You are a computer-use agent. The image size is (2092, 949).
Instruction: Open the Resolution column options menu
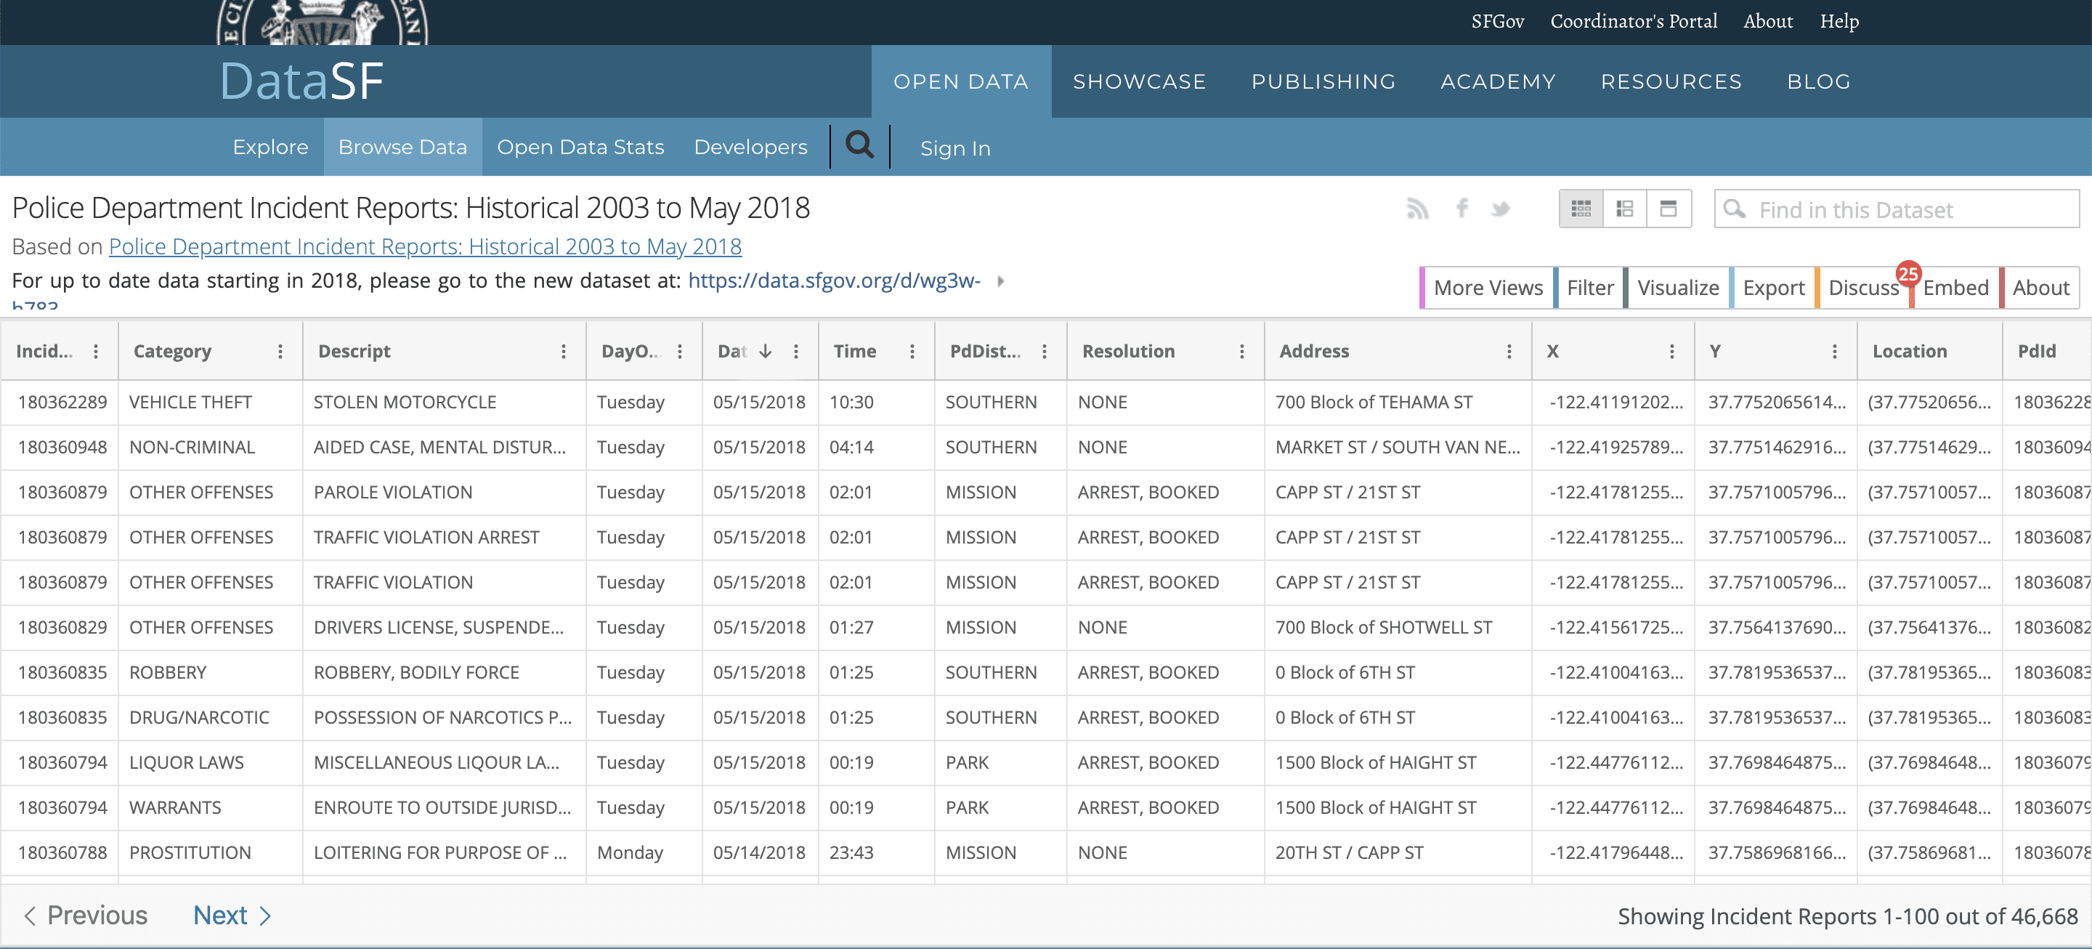tap(1241, 351)
